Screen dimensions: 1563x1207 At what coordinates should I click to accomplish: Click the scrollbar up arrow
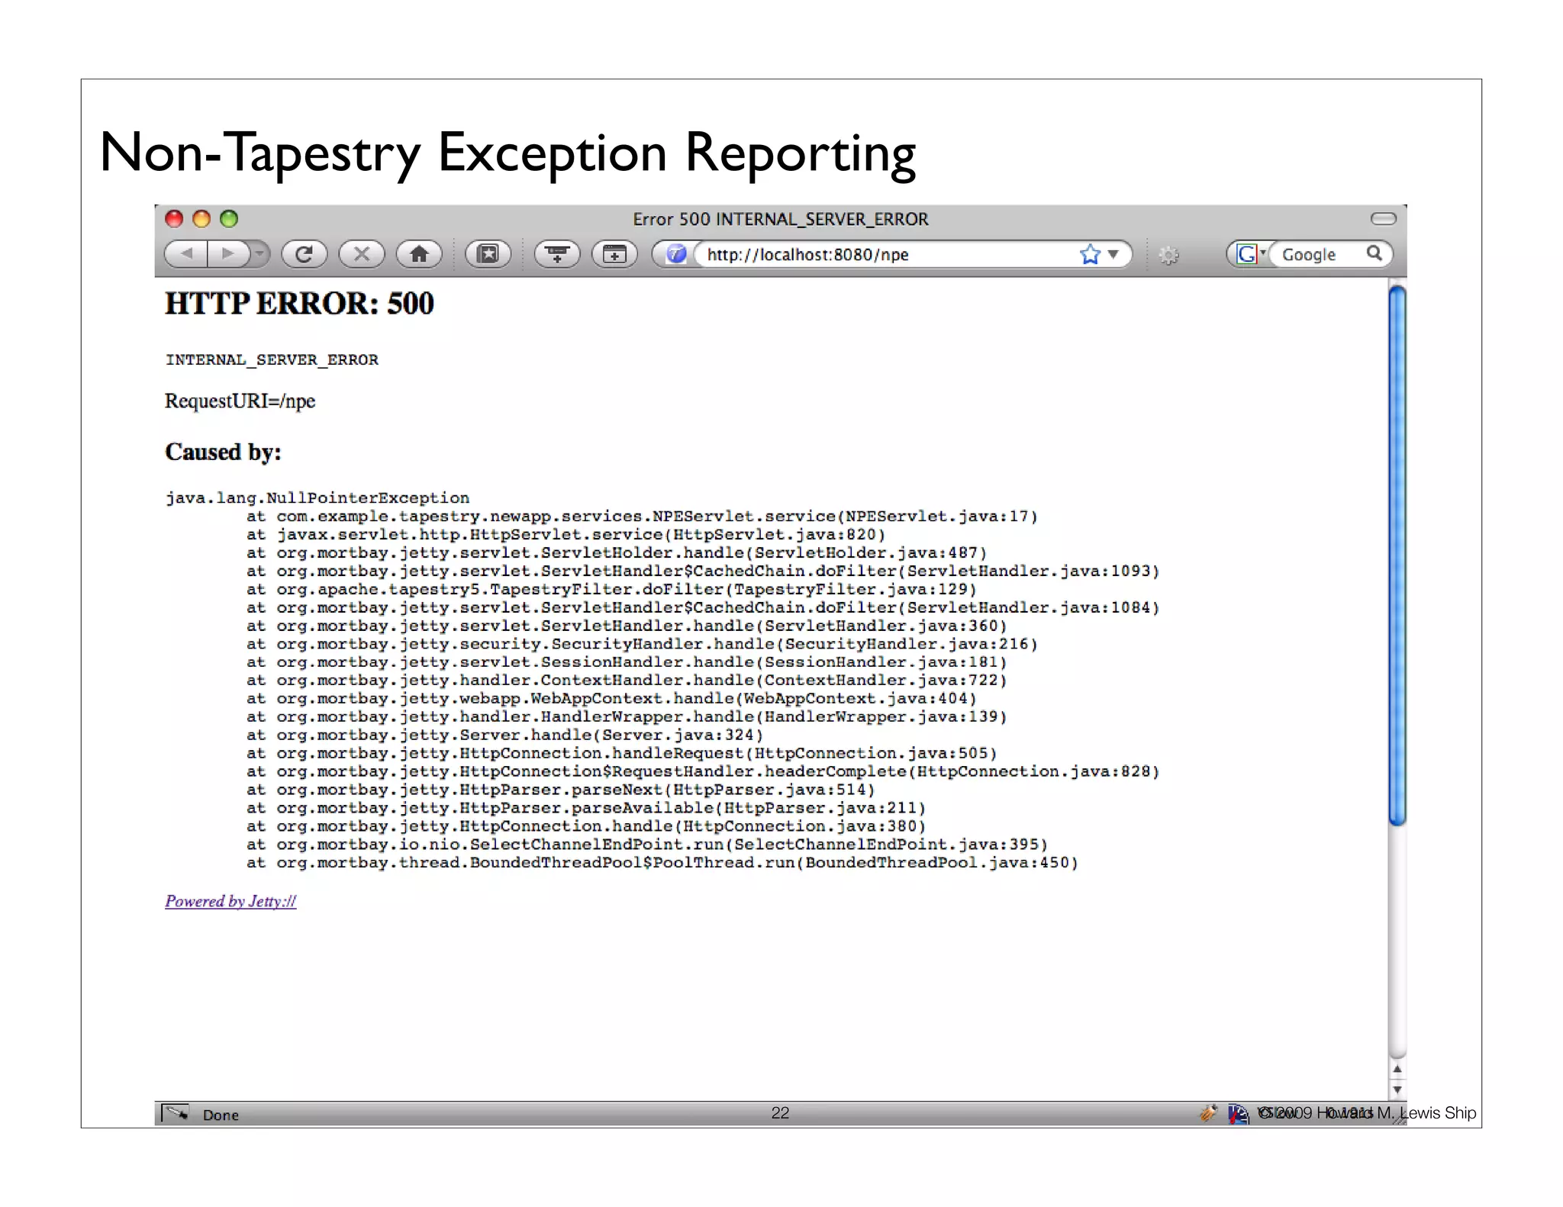click(x=1397, y=1070)
